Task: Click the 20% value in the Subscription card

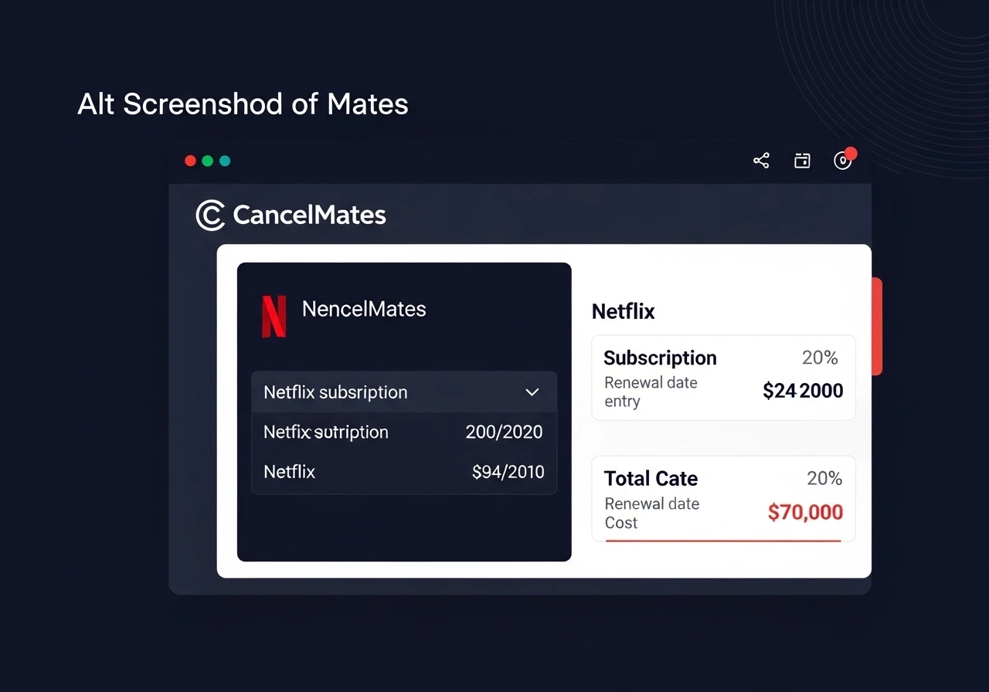Action: click(x=820, y=358)
